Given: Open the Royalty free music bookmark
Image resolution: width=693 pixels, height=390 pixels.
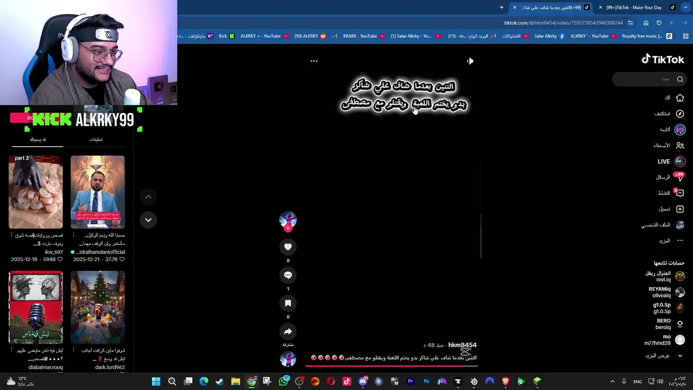Looking at the screenshot, I should [x=647, y=36].
